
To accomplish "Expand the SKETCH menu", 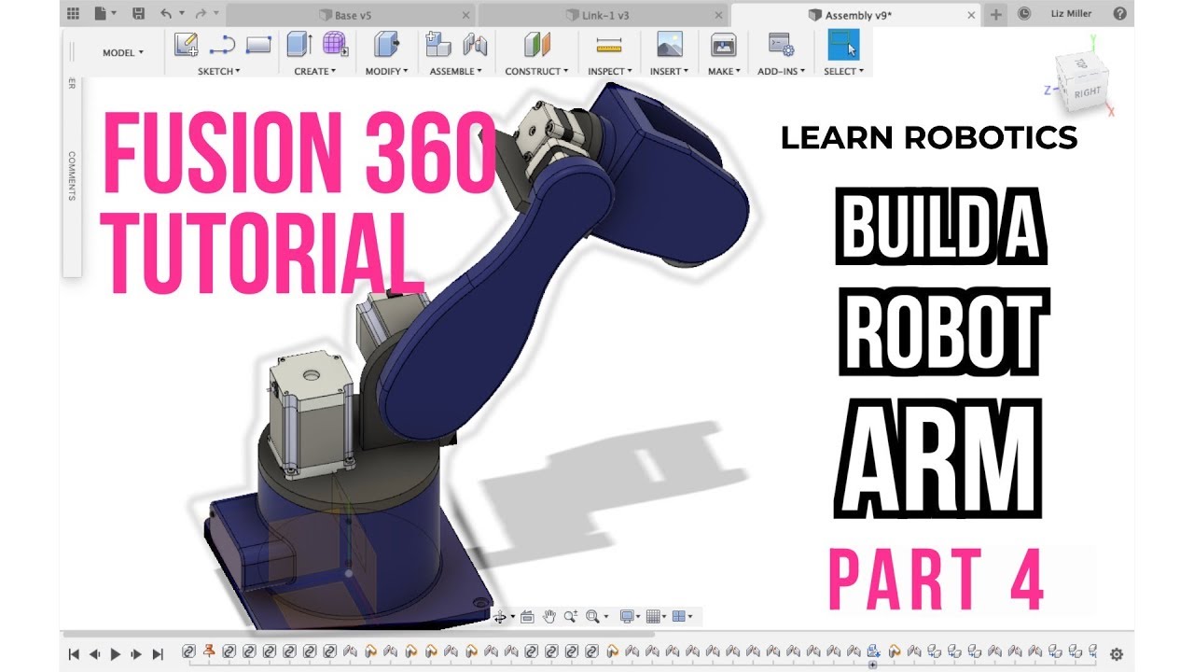I will click(219, 71).
